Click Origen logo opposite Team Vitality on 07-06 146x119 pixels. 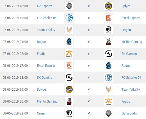tap(108, 30)
